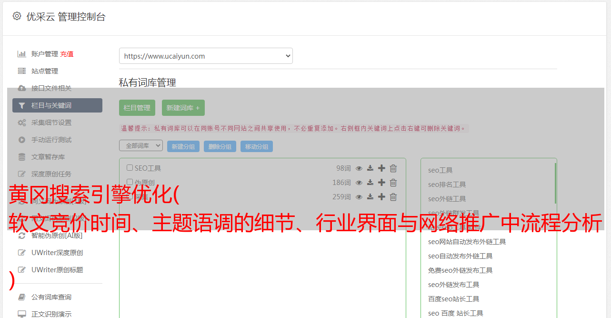Click the gear icon beside 优采云 管理控制台
611x318 pixels.
[17, 16]
